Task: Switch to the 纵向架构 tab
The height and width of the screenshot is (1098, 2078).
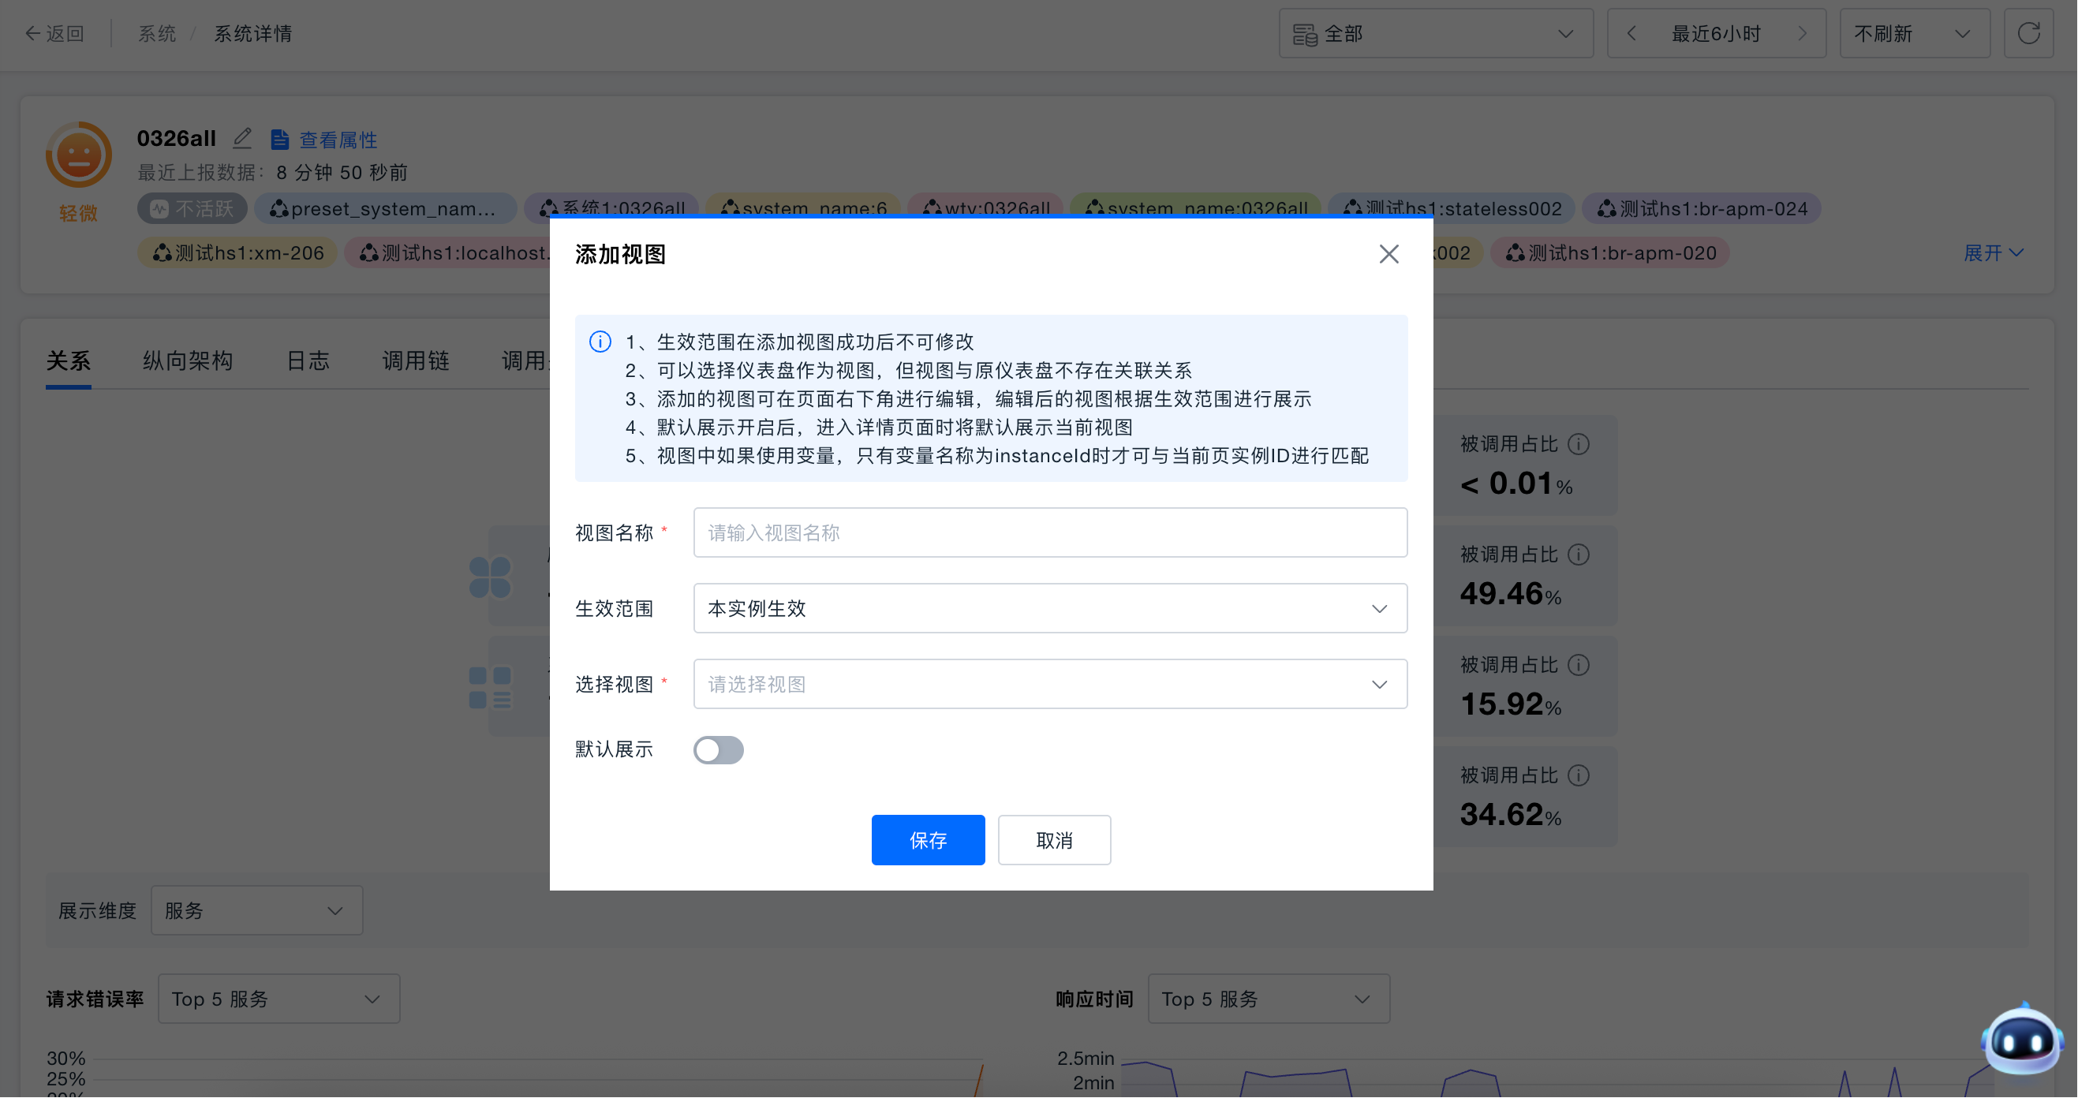Action: pyautogui.click(x=188, y=360)
